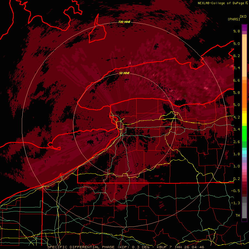Click the cyan segment of the color bar
Screen dimensions: 249x249
click(244, 152)
